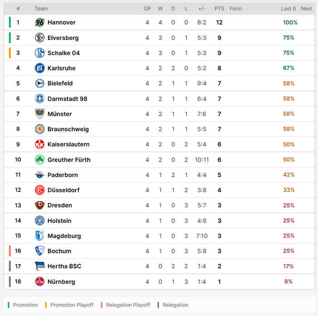Image resolution: width=318 pixels, height=316 pixels.
Task: Open the Elversberg team link
Action: pos(63,38)
